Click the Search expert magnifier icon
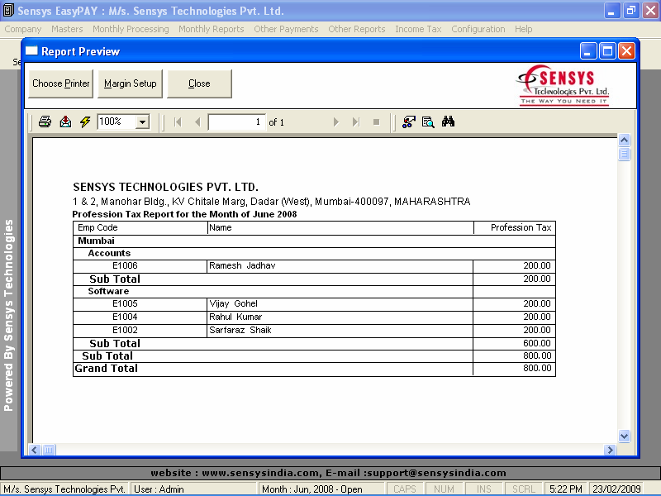The image size is (661, 496). click(x=428, y=122)
